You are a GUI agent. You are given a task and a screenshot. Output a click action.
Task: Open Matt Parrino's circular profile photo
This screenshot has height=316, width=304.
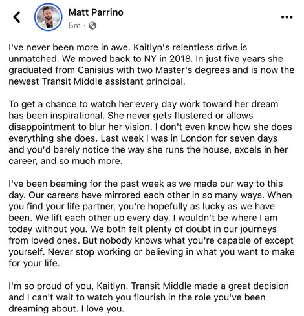click(x=49, y=17)
